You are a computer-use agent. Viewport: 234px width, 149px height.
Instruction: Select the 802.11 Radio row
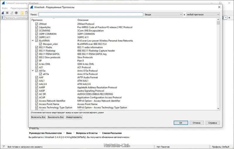[x=124, y=47]
